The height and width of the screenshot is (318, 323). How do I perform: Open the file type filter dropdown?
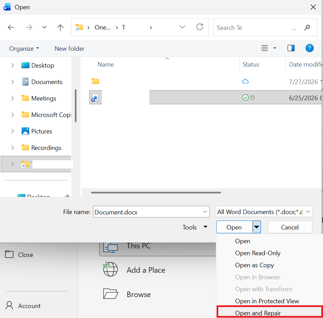(264, 212)
